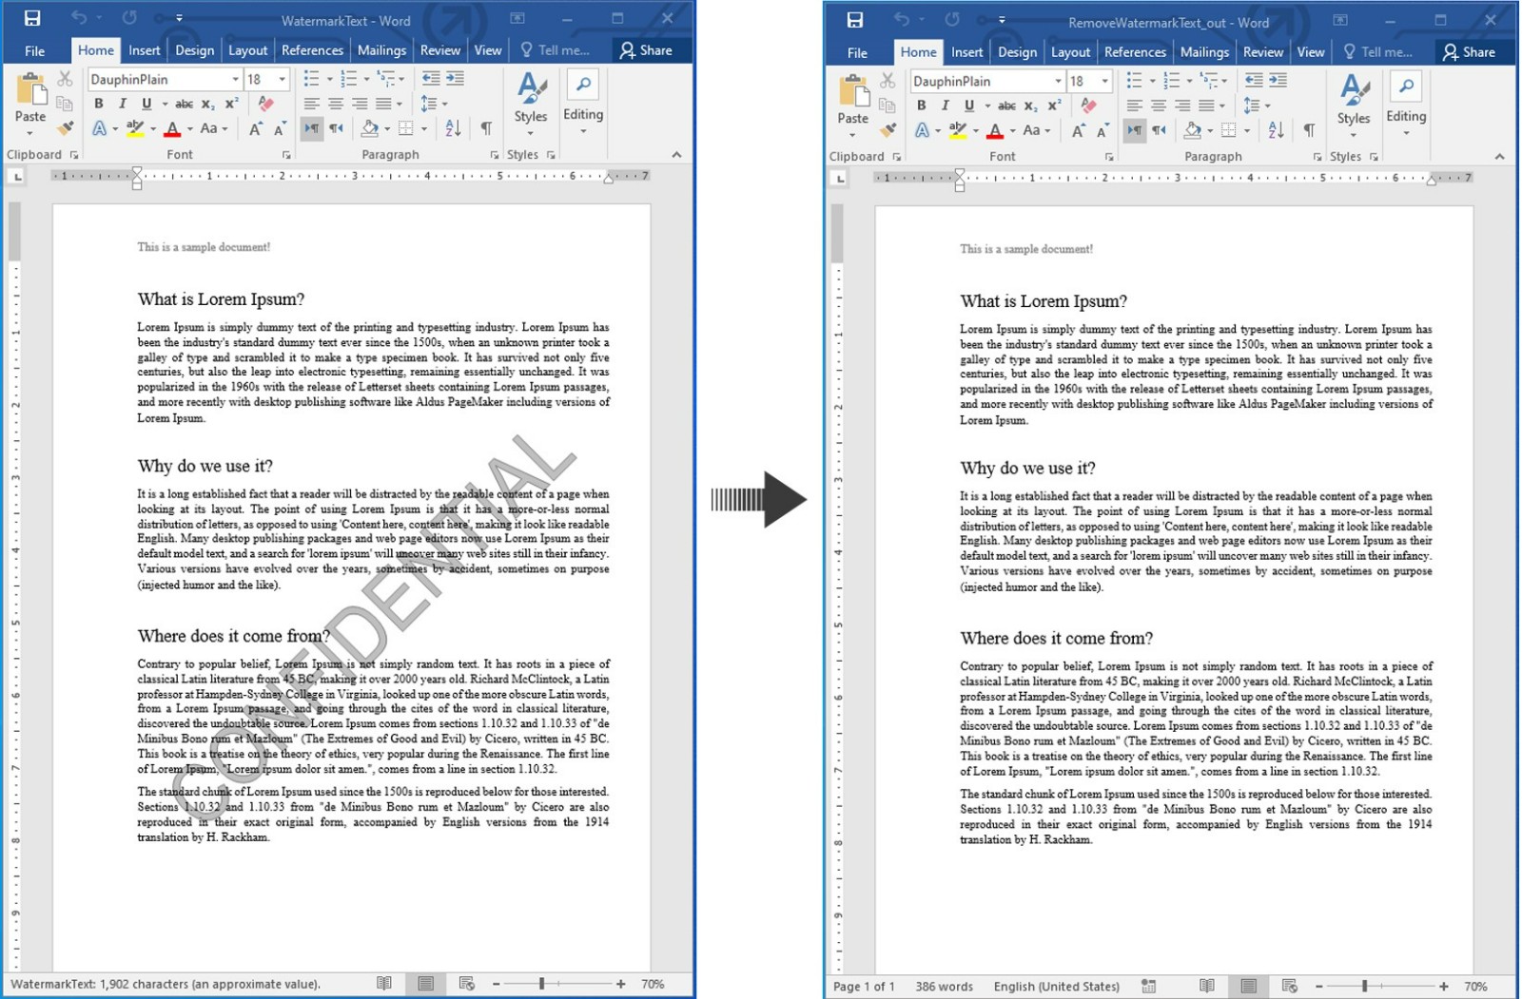Image resolution: width=1522 pixels, height=999 pixels.
Task: Click Increase Indent icon in left Word window
Action: point(456,79)
